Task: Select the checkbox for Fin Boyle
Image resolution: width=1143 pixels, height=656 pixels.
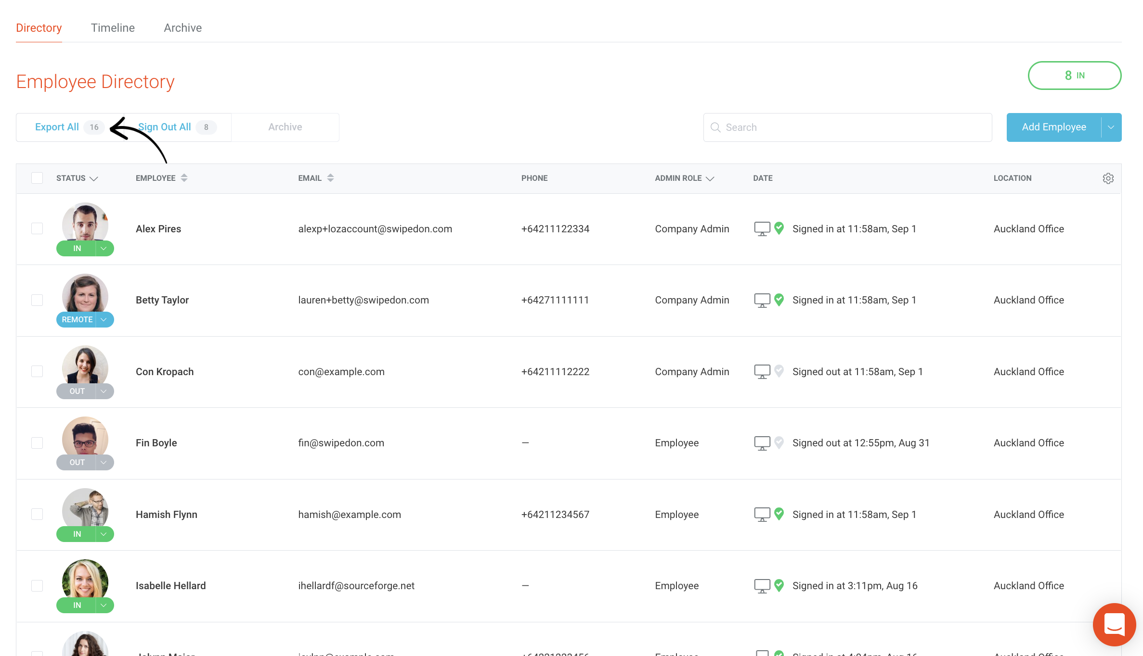Action: (x=37, y=443)
